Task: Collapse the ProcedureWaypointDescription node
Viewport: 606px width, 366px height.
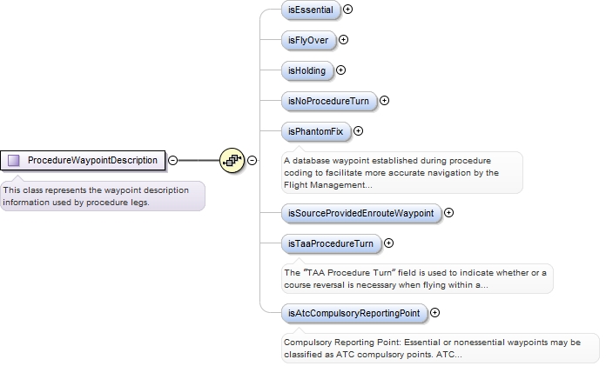Action: point(172,160)
